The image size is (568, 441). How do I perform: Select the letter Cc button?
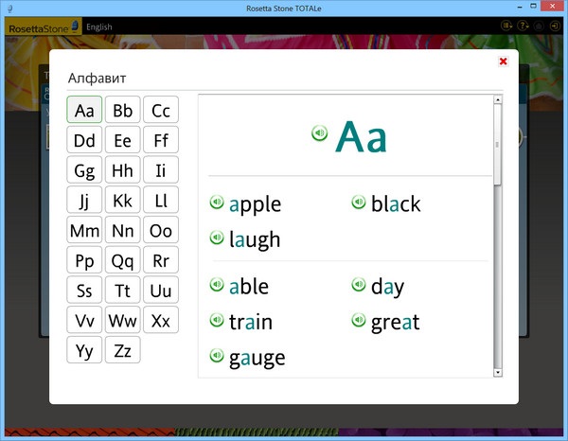pyautogui.click(x=161, y=110)
